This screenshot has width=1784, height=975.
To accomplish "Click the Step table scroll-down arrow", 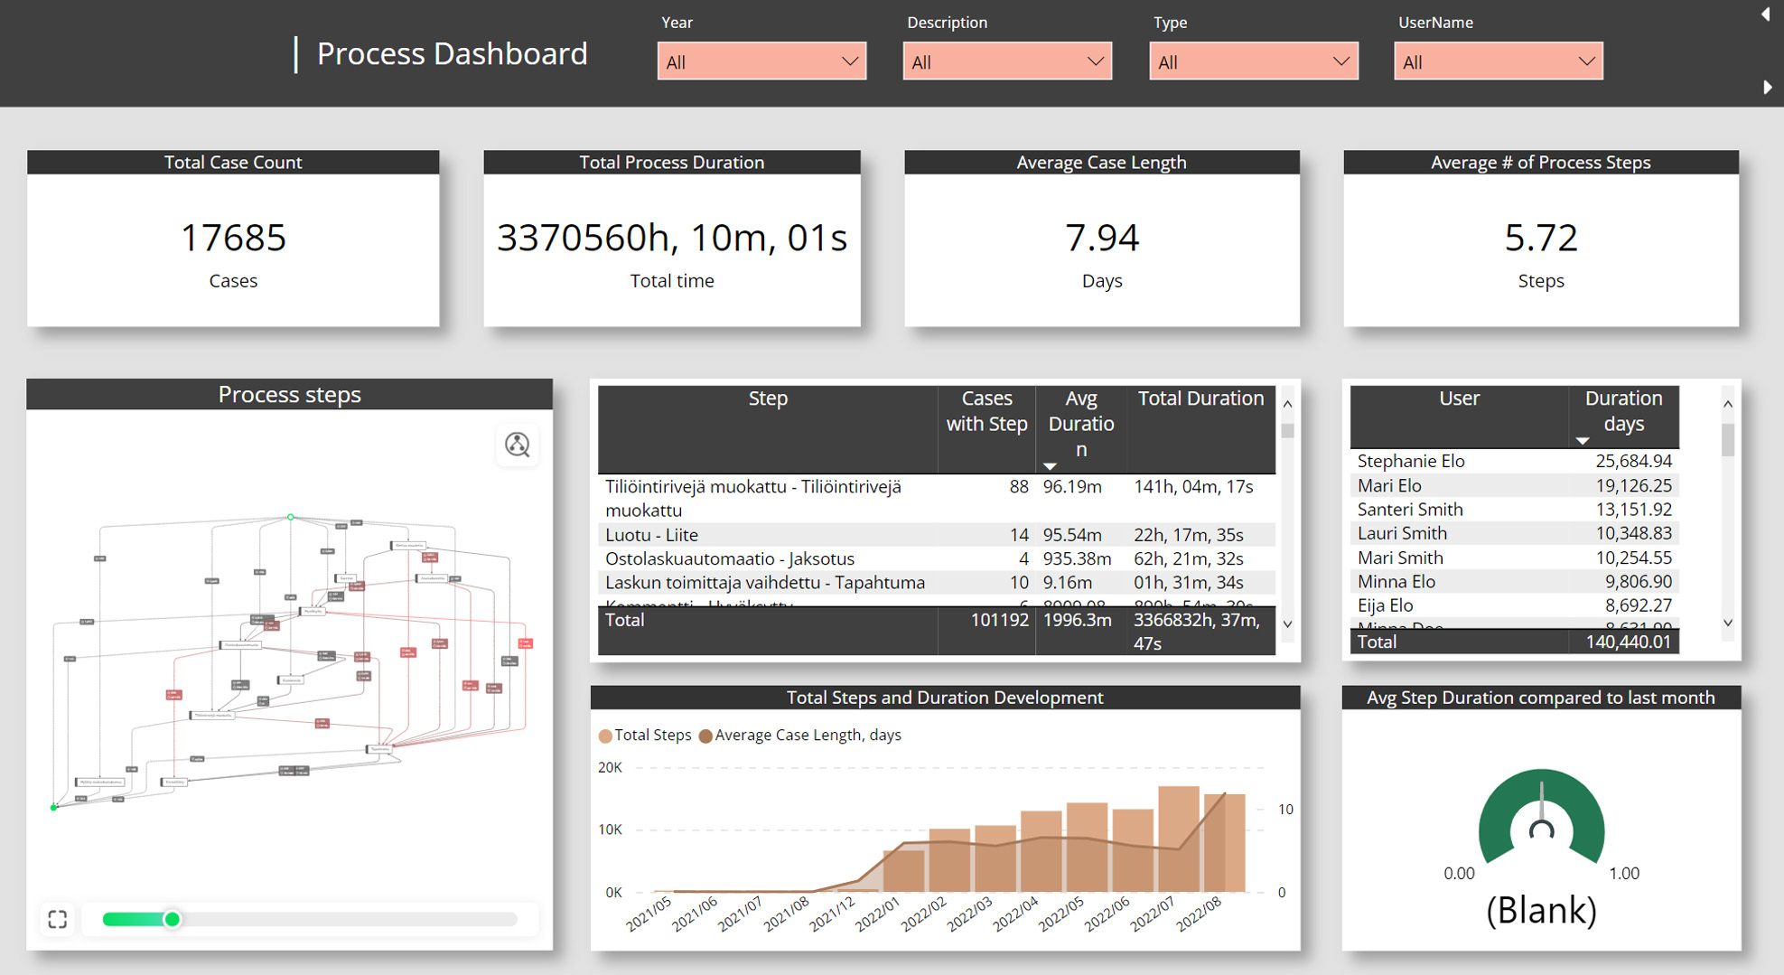I will pyautogui.click(x=1287, y=623).
